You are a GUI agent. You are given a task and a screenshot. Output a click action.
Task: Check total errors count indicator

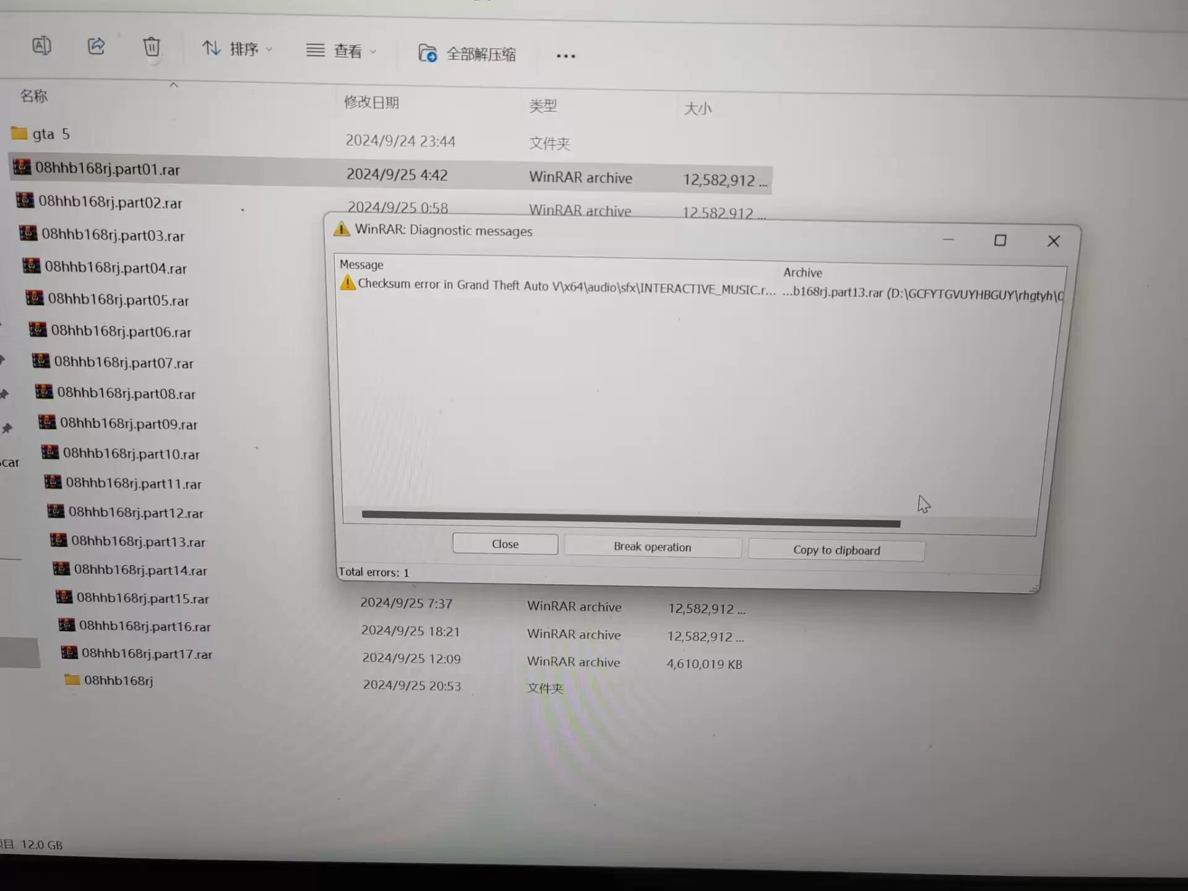(372, 572)
